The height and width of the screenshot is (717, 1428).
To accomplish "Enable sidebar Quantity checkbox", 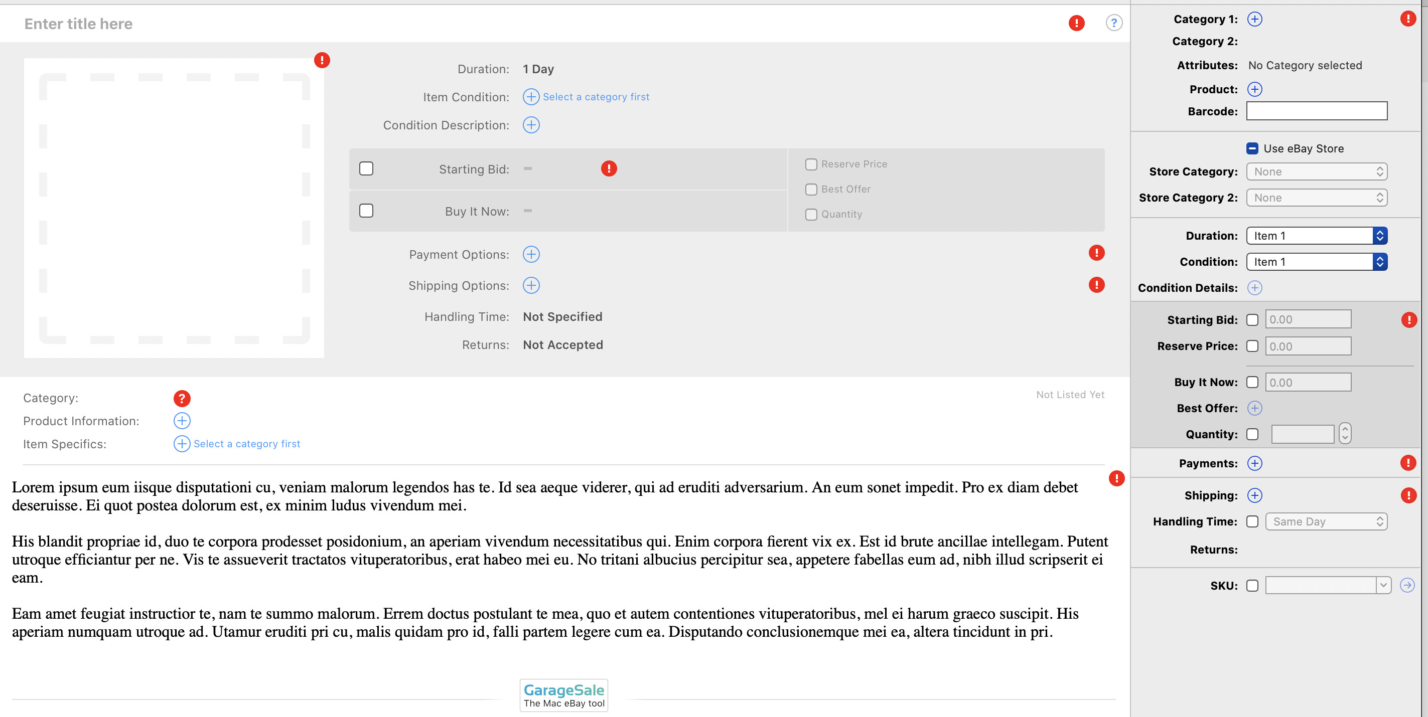I will 1252,434.
